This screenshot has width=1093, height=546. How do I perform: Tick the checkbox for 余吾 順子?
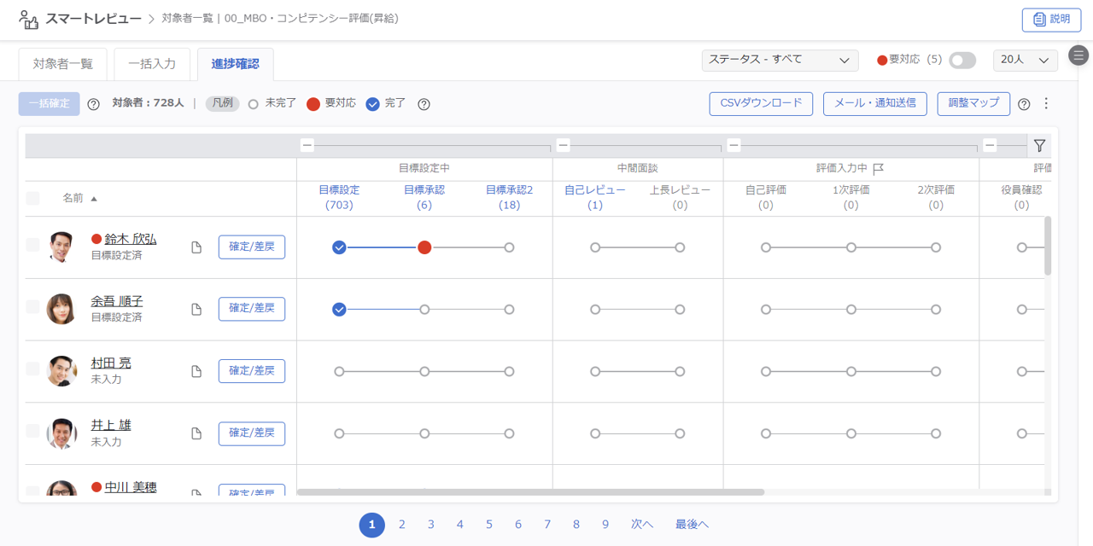tap(32, 307)
